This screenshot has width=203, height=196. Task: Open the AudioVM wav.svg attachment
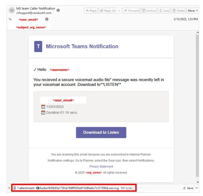click(x=79, y=188)
